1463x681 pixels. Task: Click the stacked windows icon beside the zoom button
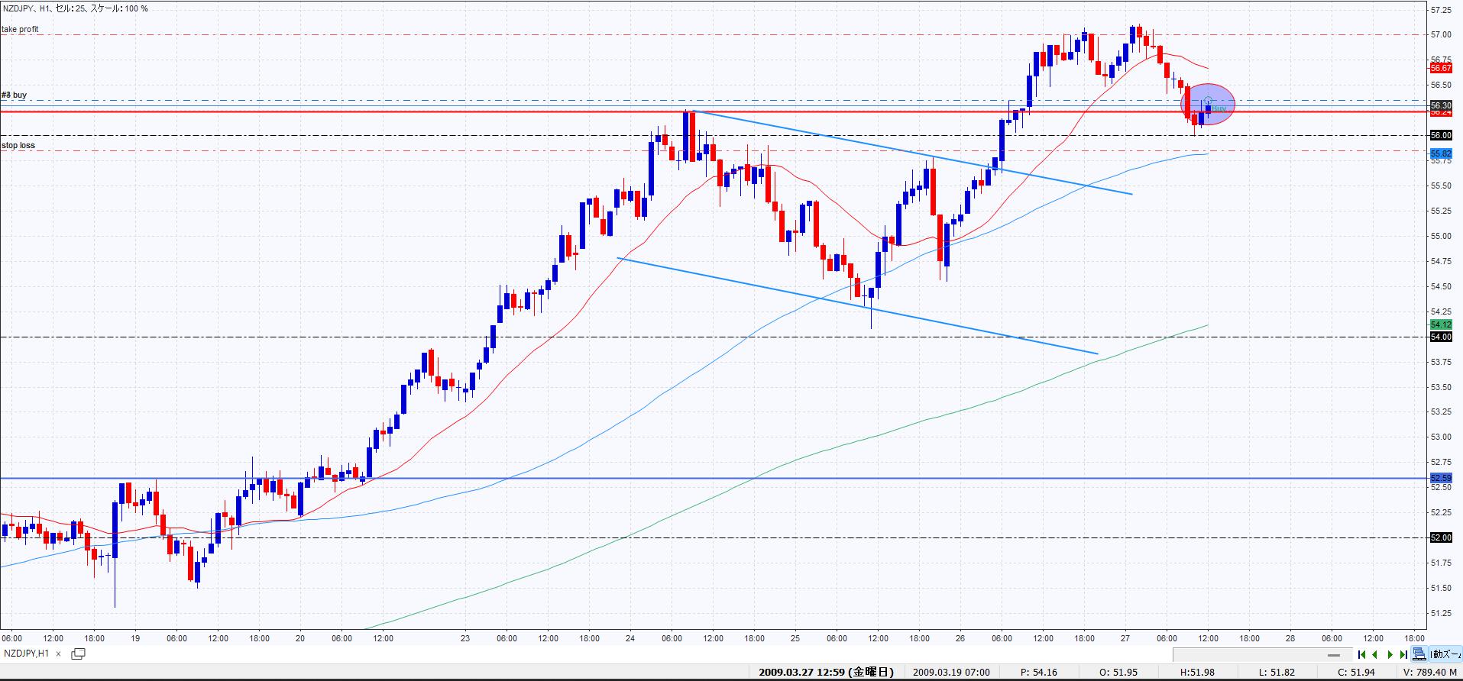click(1419, 654)
